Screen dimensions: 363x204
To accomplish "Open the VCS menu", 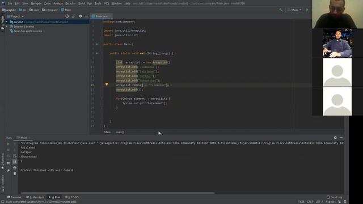I will click(x=107, y=3).
